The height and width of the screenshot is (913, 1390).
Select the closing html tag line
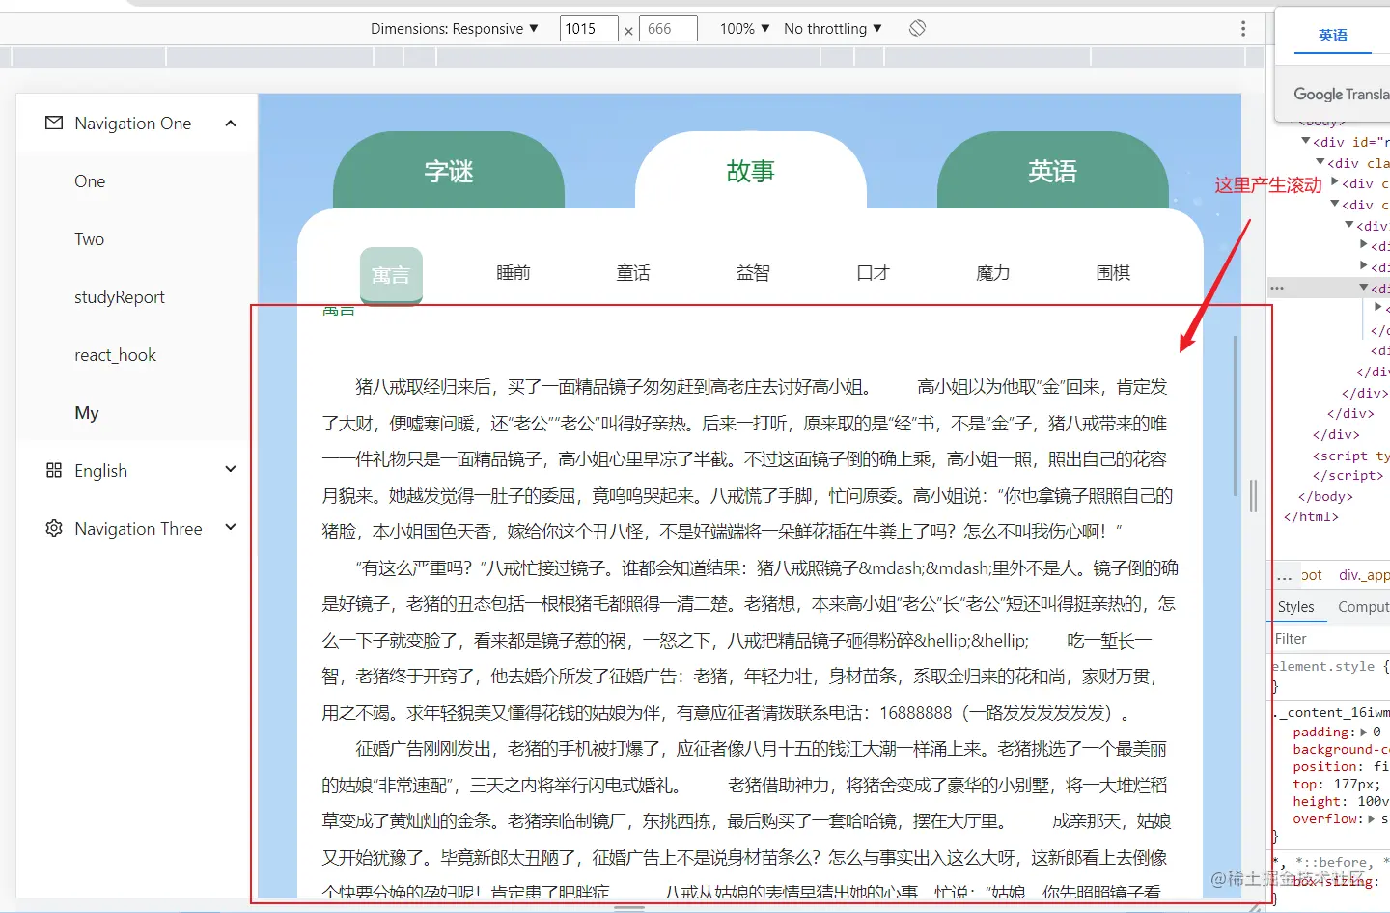(x=1311, y=516)
